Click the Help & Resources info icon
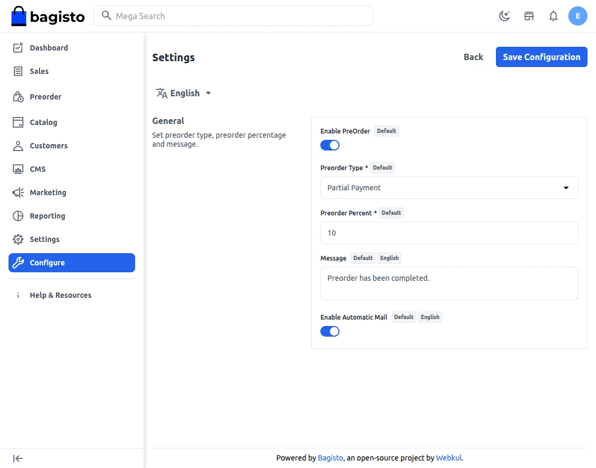The width and height of the screenshot is (596, 468). coord(18,295)
